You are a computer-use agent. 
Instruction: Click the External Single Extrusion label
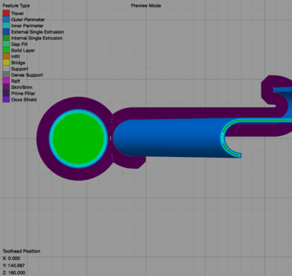coord(37,32)
